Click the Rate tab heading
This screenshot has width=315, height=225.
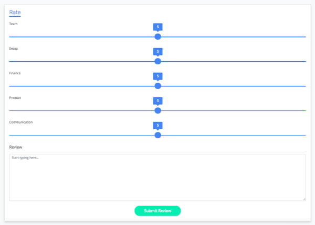pos(15,13)
